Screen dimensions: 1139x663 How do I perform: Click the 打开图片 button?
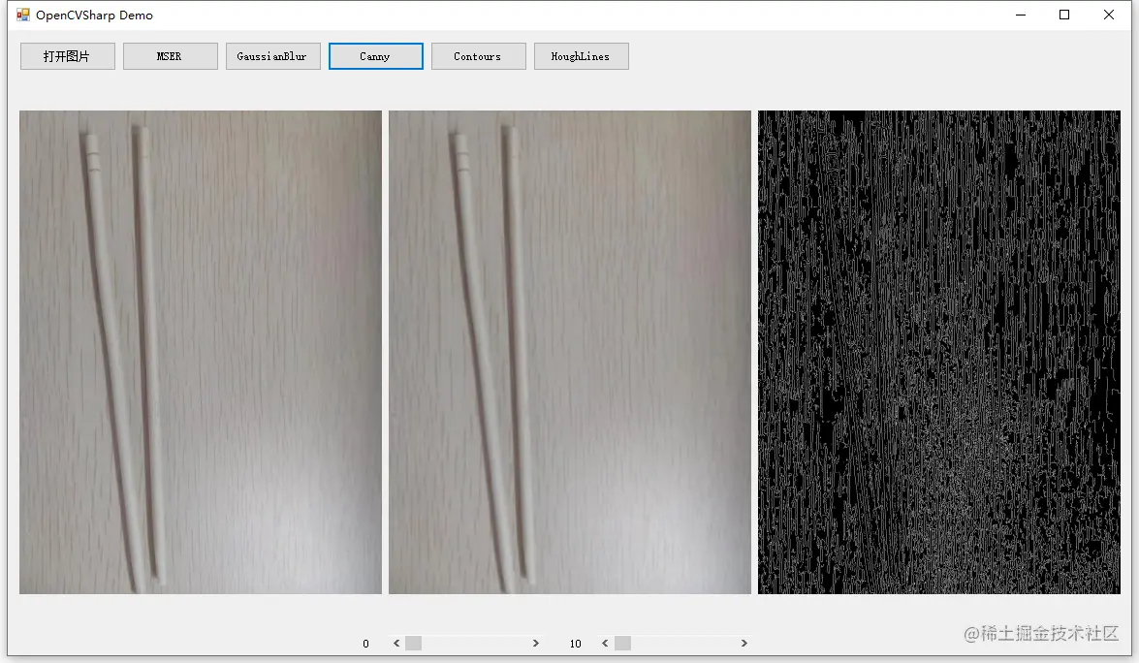68,56
